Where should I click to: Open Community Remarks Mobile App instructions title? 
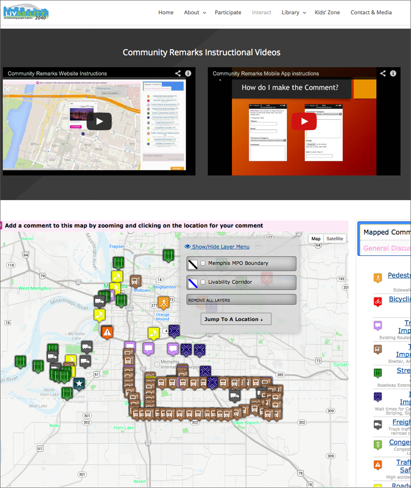(x=266, y=73)
